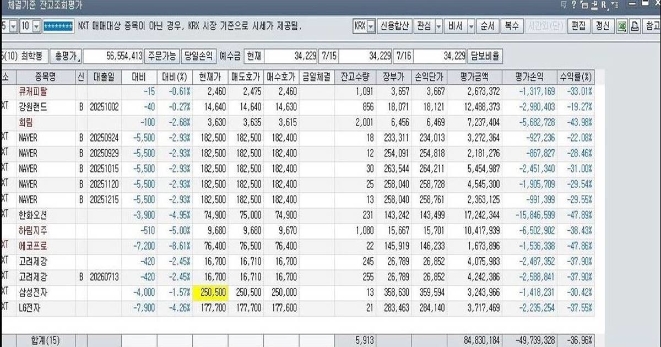Click the 177,700 current price for LG전자
661x347 pixels.
click(213, 307)
